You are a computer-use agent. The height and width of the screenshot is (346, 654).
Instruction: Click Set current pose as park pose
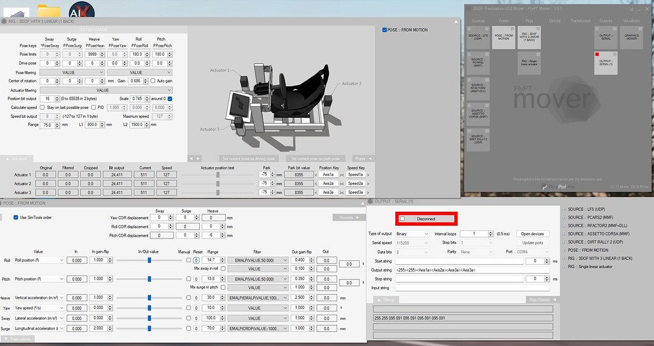[316, 159]
